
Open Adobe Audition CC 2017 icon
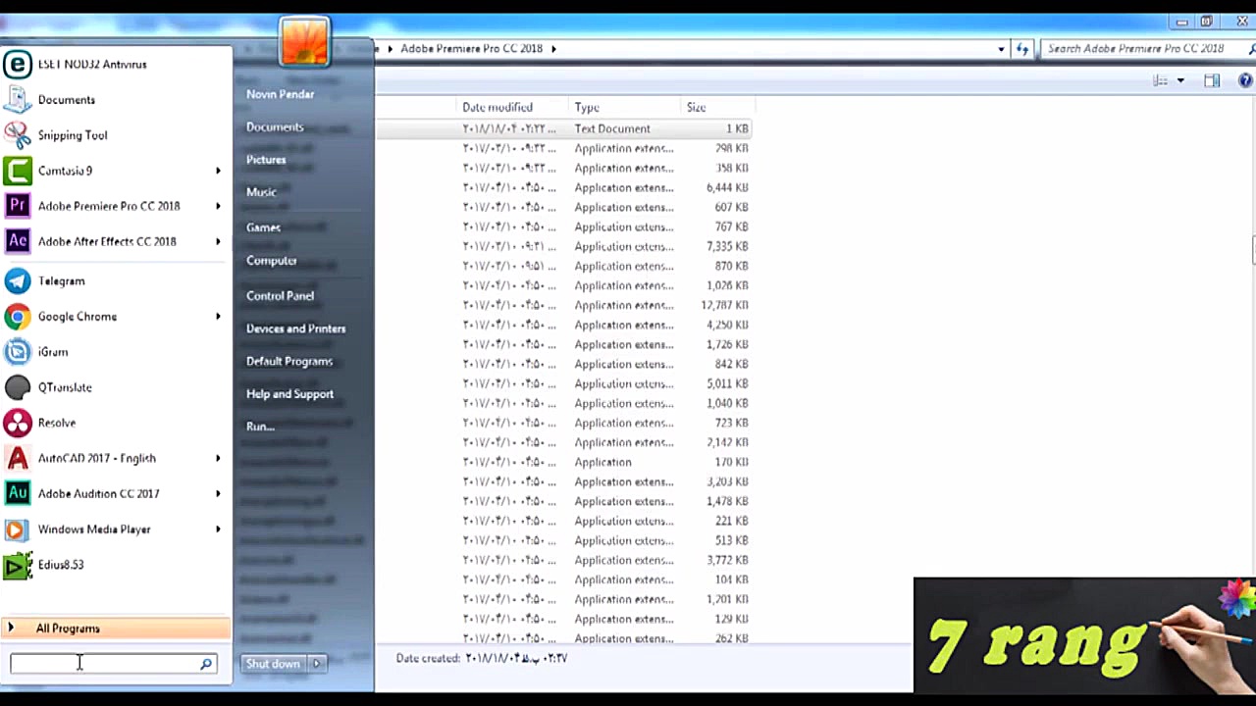coord(18,493)
